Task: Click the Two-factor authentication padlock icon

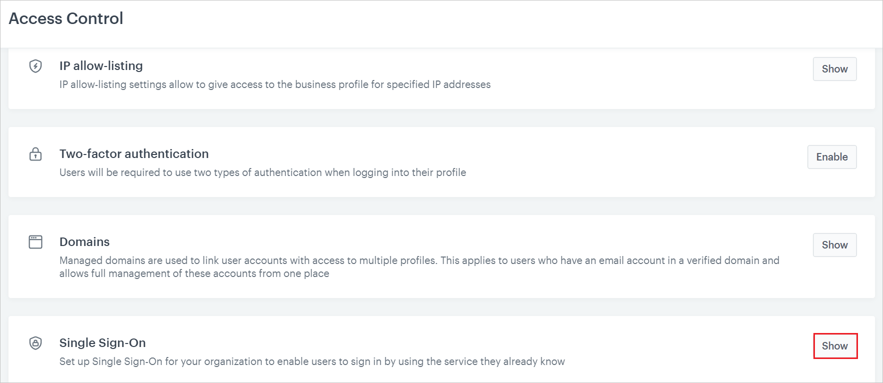Action: coord(36,154)
